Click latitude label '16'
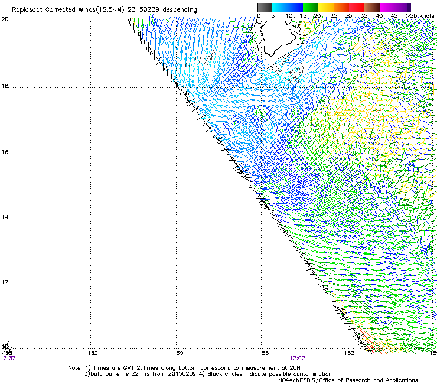The width and height of the screenshot is (437, 384). pyautogui.click(x=5, y=152)
